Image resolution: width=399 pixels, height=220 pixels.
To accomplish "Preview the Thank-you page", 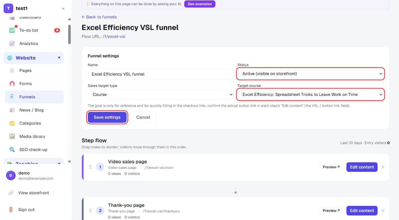I will (331, 211).
